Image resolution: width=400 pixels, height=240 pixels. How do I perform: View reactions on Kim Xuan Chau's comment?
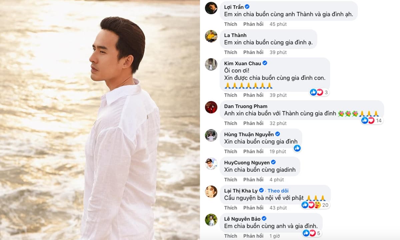pos(319,92)
